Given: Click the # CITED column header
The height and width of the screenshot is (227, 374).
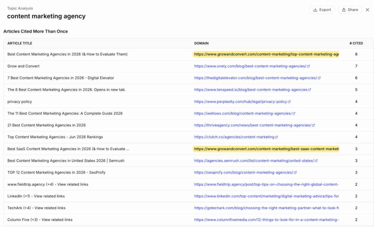Looking at the screenshot, I should point(356,43).
